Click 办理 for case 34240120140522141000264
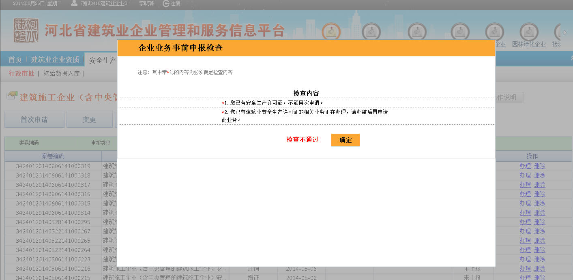The height and width of the screenshot is (280, 573). (x=525, y=250)
